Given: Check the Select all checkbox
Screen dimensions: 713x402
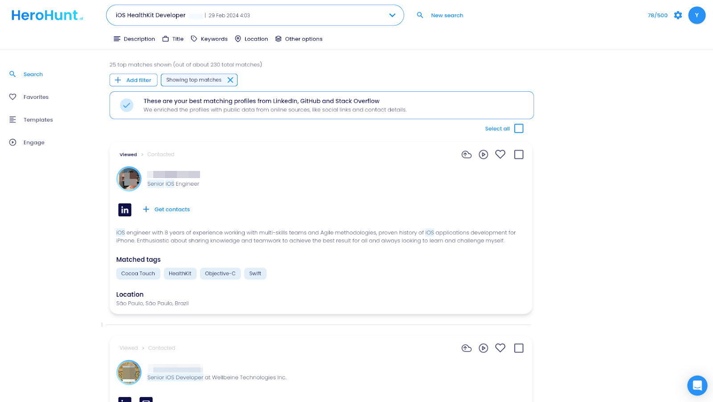Looking at the screenshot, I should [518, 129].
